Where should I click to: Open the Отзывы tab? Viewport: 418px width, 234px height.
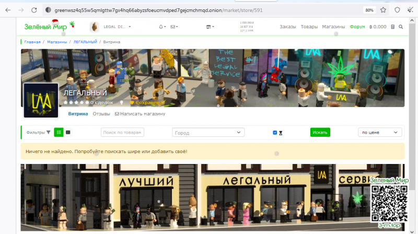point(101,114)
